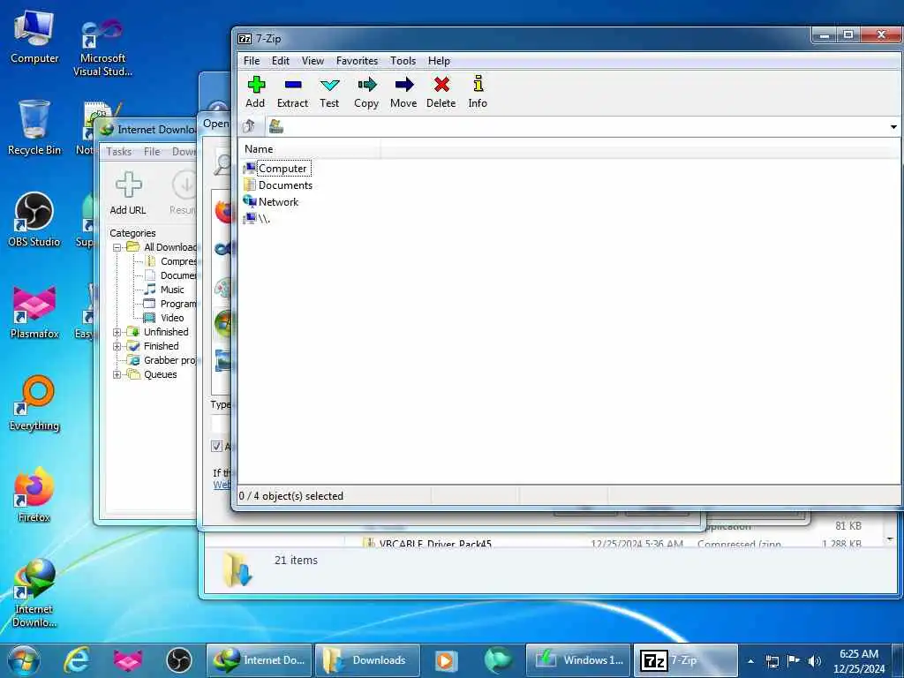
Task: Click the volume speaker tray icon
Action: coord(815,661)
